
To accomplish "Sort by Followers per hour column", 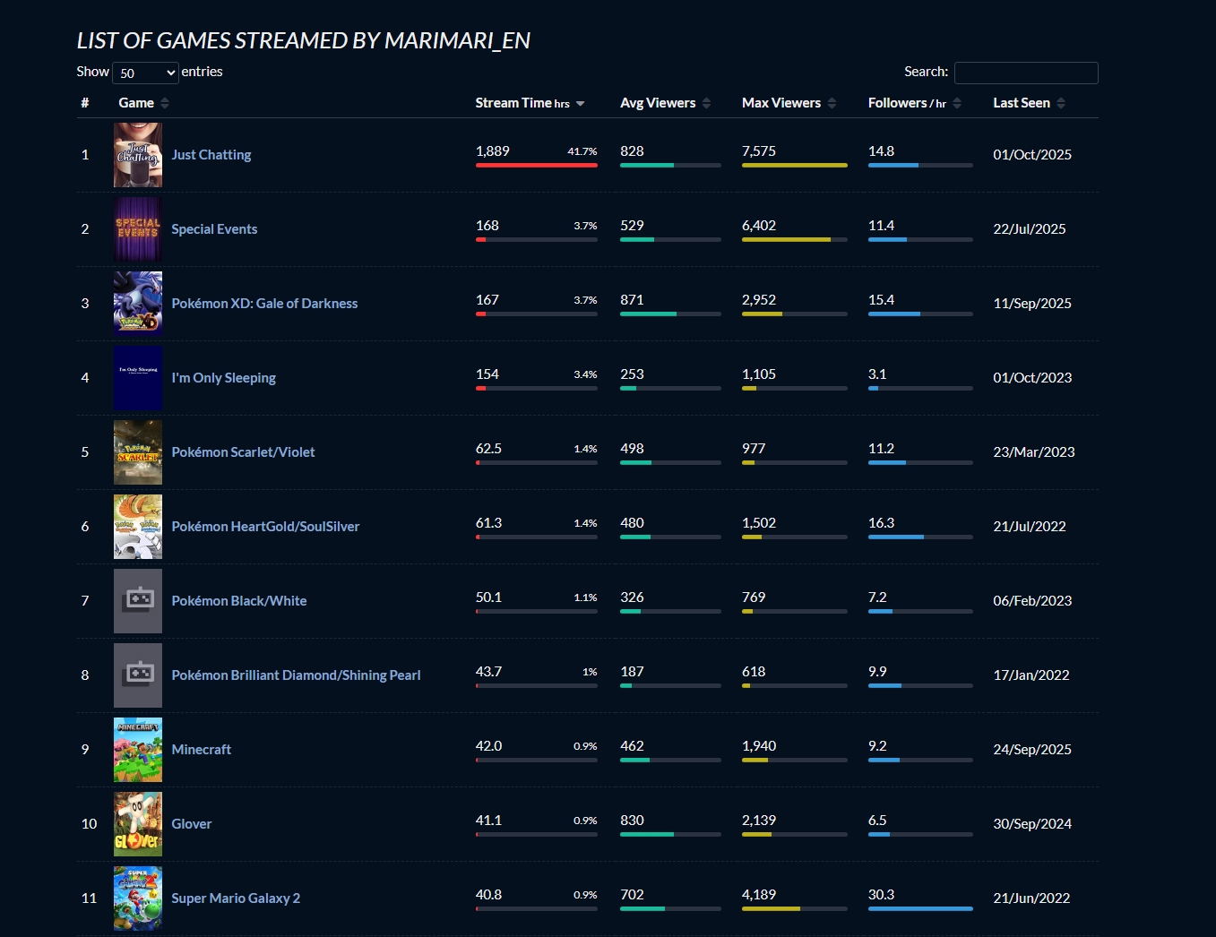I will tap(914, 103).
